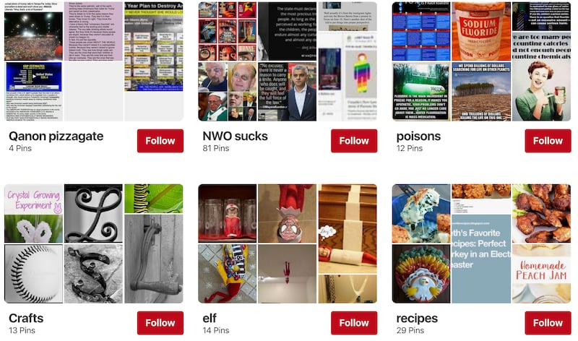Follow the recipes board
This screenshot has width=578, height=341.
click(548, 323)
